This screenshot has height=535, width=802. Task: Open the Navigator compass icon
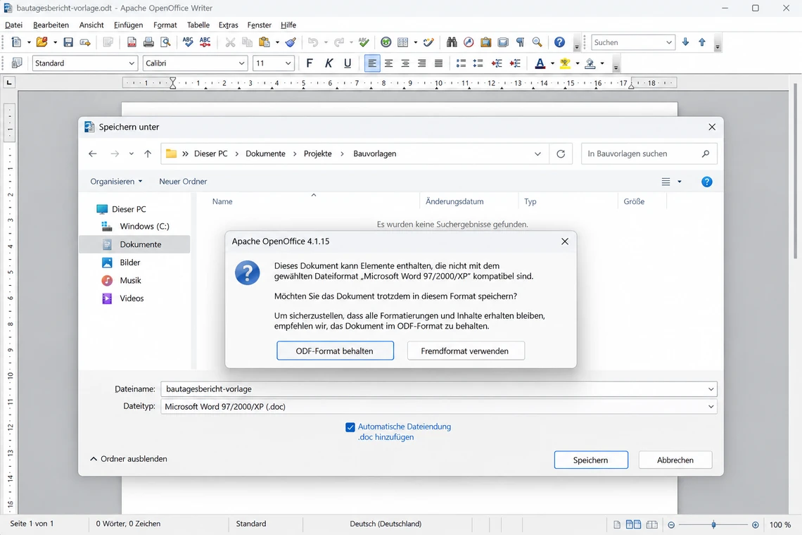[469, 42]
